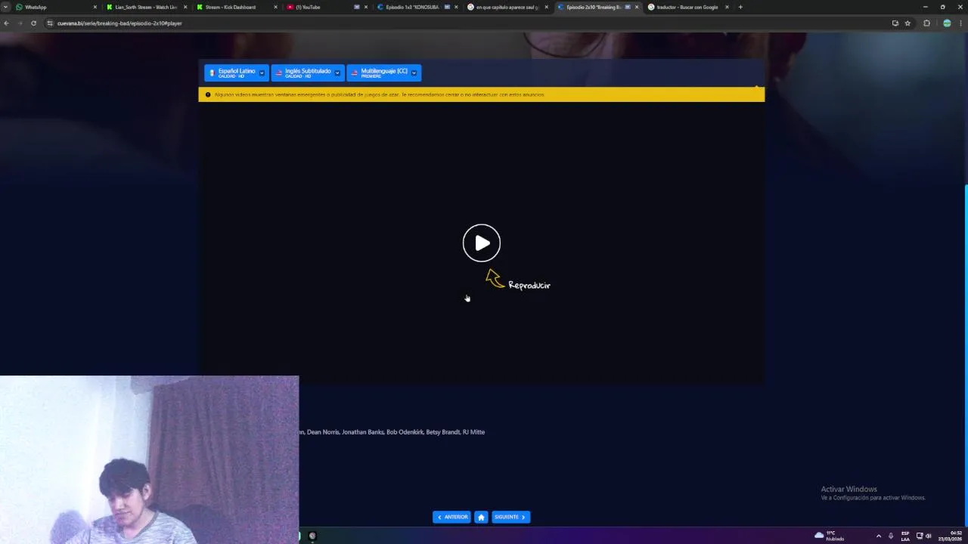Click the install/cast icon left of the star
968x544 pixels.
click(x=895, y=23)
